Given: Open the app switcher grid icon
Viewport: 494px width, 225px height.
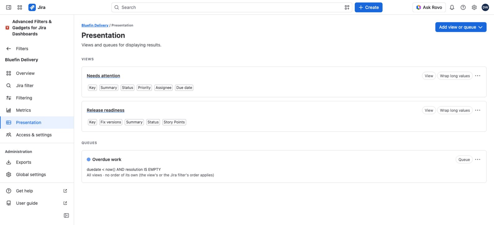Looking at the screenshot, I should coord(20,7).
